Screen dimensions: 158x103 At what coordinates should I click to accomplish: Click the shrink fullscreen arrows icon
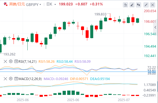click(146, 5)
